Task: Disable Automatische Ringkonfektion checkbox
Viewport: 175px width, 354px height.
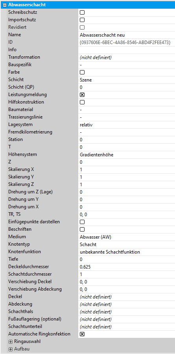Action: [x=82, y=334]
